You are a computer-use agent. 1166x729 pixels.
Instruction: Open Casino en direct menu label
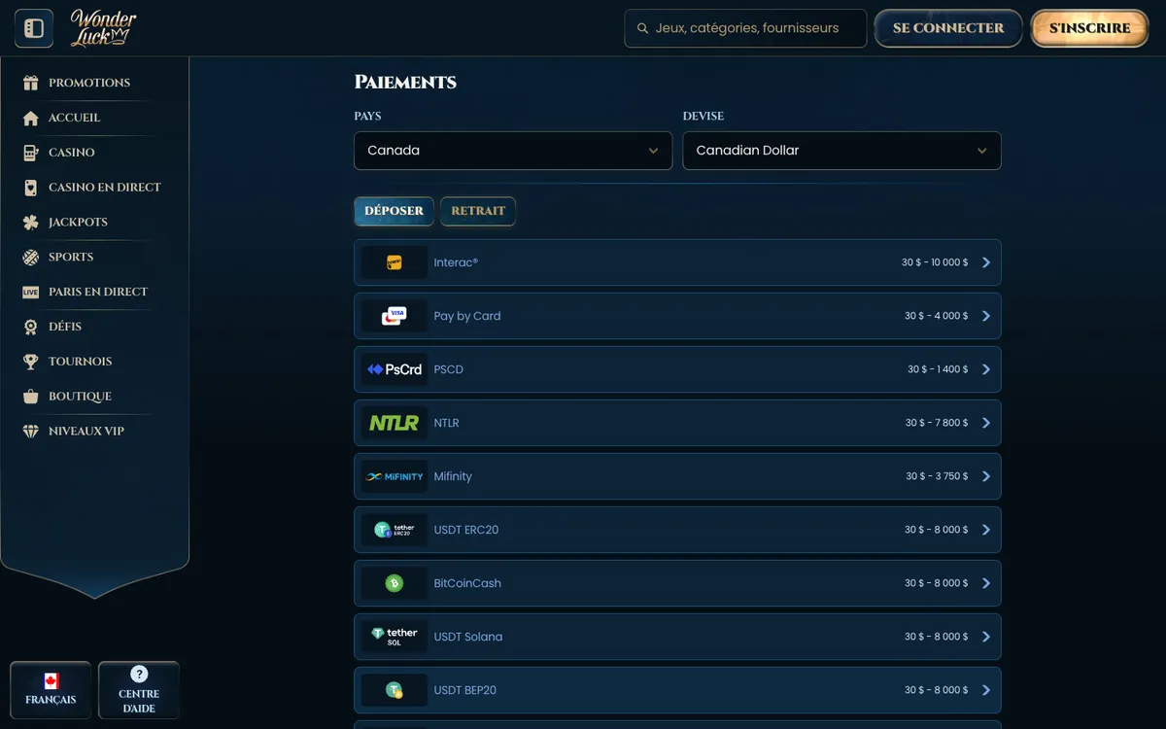click(x=105, y=188)
